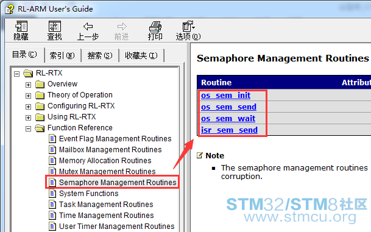Click the 打印 (Print) printer icon
This screenshot has height=232, width=371.
click(x=155, y=26)
